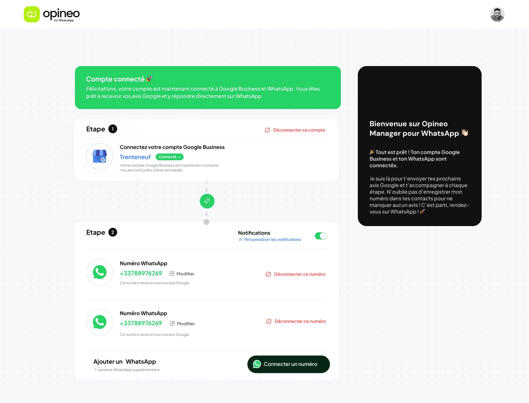
Task: Click the pencil icon beside the first number
Action: 172,273
